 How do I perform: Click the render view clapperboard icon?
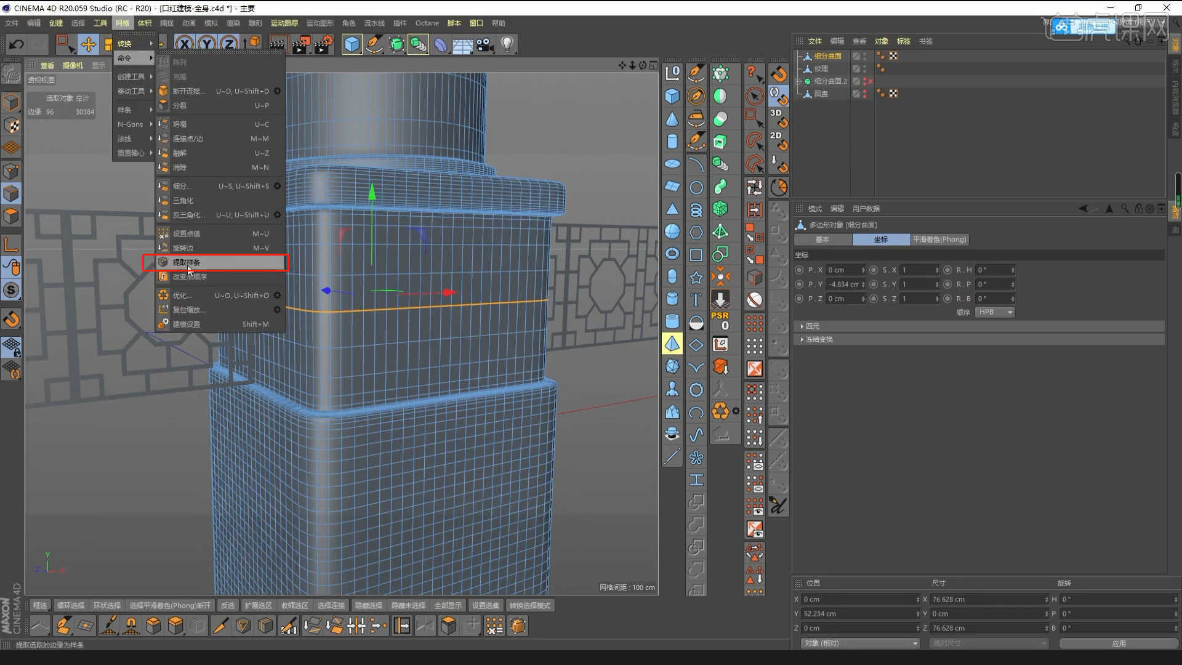(278, 44)
